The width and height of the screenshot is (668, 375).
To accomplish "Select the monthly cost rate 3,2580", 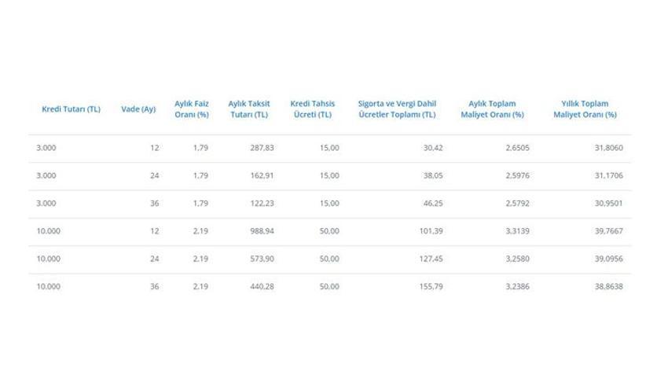I will pos(518,259).
